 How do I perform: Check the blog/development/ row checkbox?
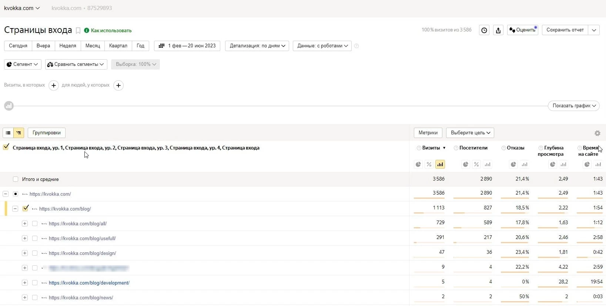tap(35, 283)
